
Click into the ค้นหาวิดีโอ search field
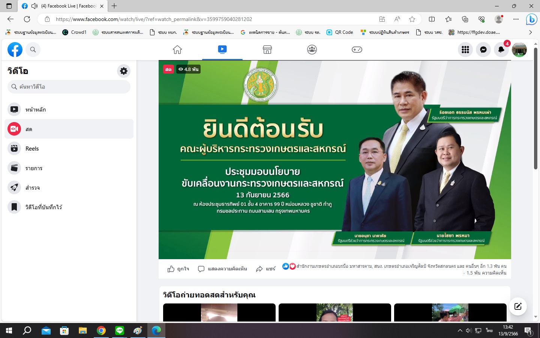pos(69,87)
